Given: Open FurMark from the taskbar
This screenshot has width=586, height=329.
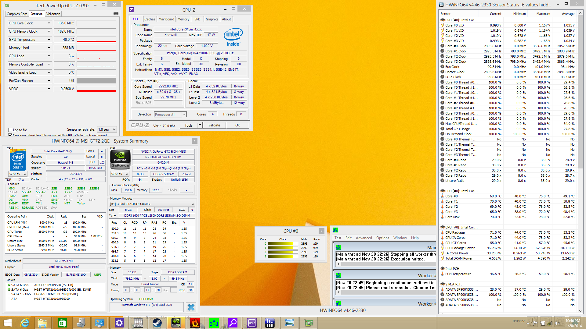Looking at the screenshot, I should [x=195, y=323].
